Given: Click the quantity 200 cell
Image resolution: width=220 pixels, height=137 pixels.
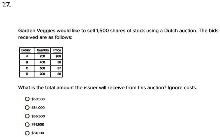Looking at the screenshot, I should point(42,56).
